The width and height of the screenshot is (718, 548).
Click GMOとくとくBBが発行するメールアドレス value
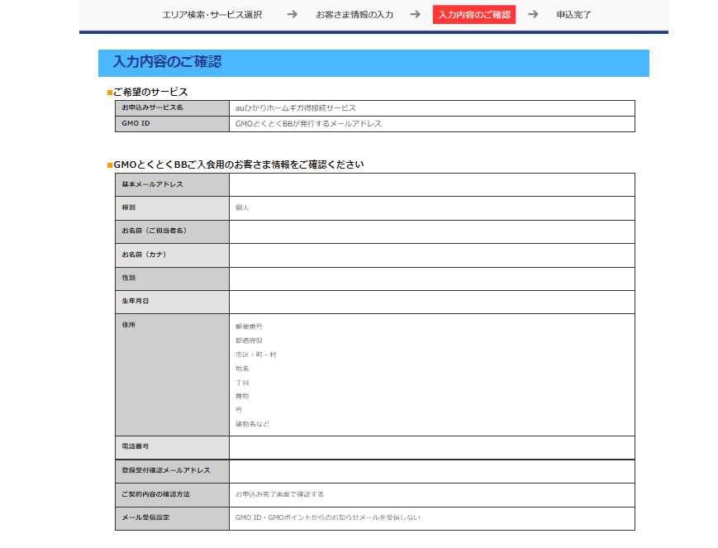tap(308, 124)
